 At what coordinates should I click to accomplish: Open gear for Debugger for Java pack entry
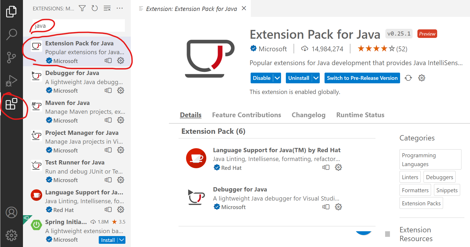pos(338,207)
